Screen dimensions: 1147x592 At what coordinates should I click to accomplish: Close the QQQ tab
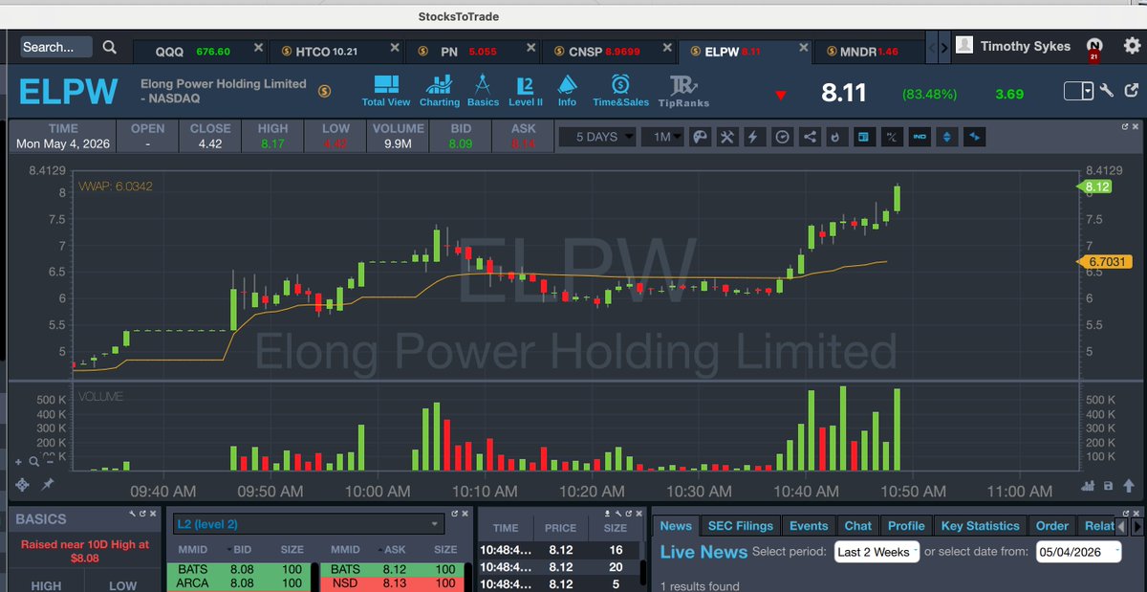257,47
